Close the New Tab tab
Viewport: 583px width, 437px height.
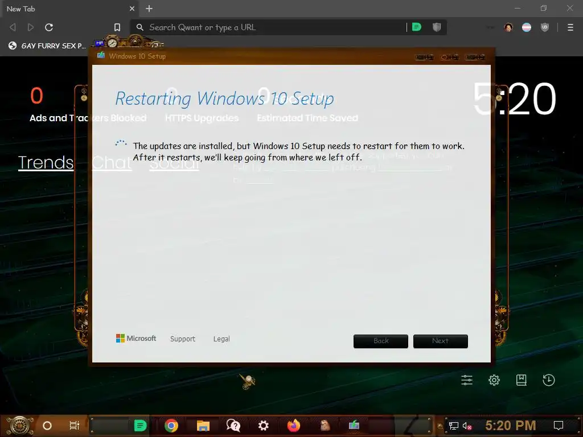pos(132,9)
